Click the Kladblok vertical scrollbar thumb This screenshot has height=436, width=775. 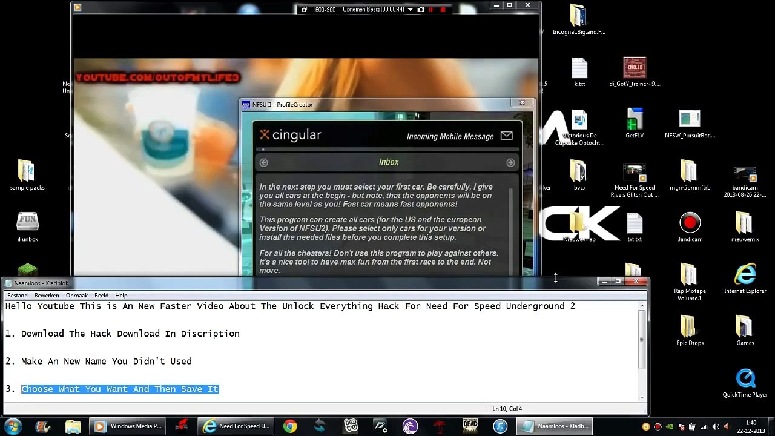click(x=642, y=339)
